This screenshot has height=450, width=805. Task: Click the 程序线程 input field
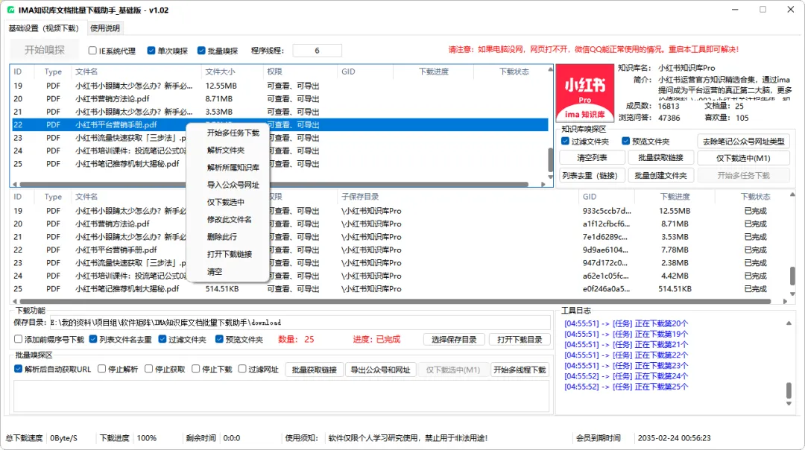coord(317,50)
